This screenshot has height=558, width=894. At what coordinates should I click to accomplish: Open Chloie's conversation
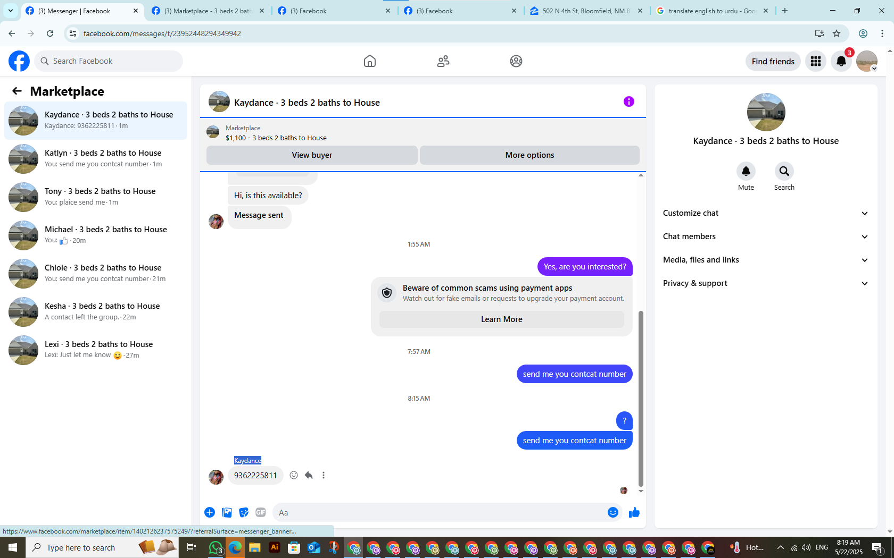96,274
